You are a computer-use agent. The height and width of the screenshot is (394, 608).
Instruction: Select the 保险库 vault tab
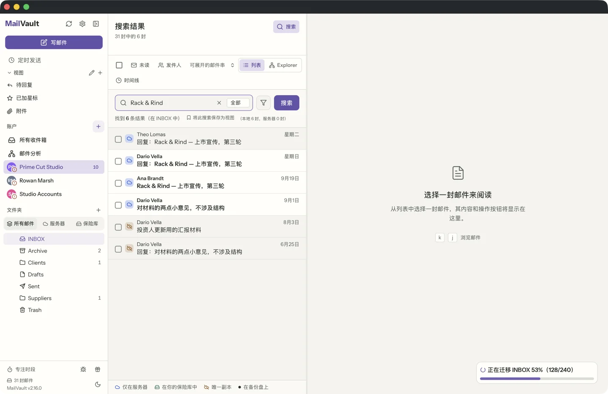click(x=87, y=224)
